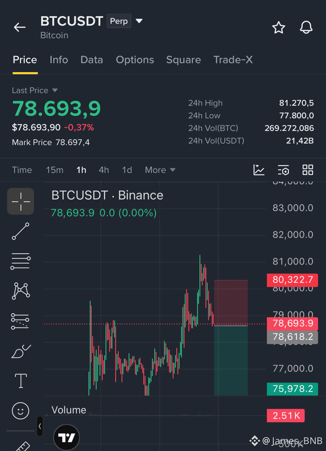This screenshot has width=326, height=451.
Task: Click the -0,37% change percentage
Action: (x=79, y=127)
